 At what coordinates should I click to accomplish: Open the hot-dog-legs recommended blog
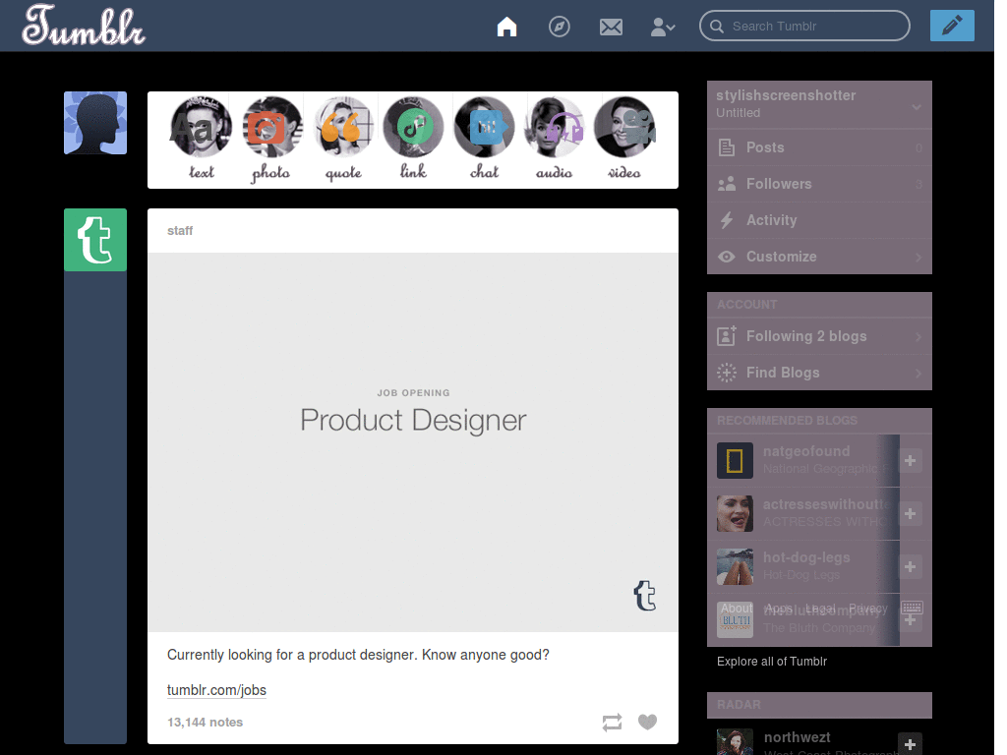coord(806,557)
